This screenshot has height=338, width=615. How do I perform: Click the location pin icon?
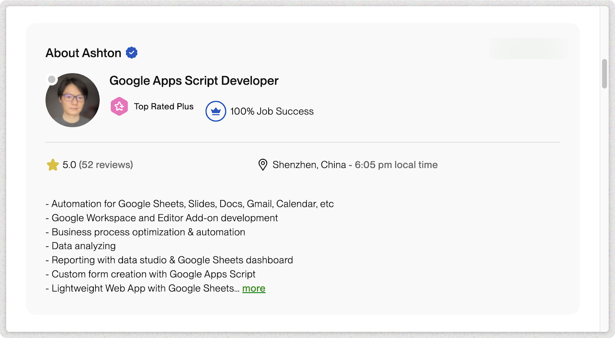(263, 165)
